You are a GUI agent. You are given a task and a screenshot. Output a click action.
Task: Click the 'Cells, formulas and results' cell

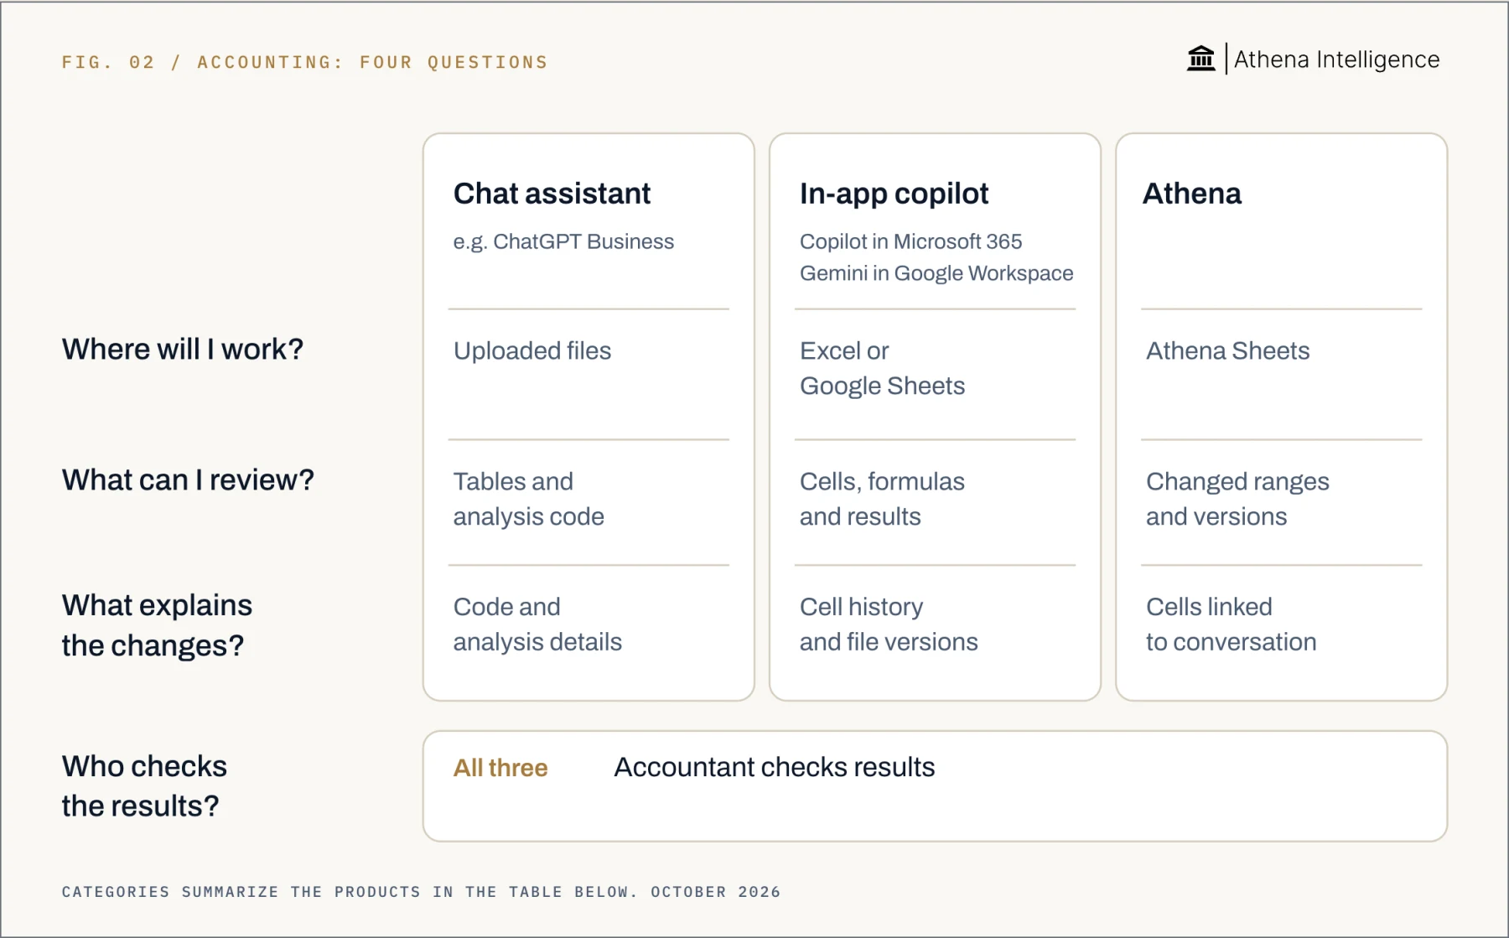click(x=882, y=499)
